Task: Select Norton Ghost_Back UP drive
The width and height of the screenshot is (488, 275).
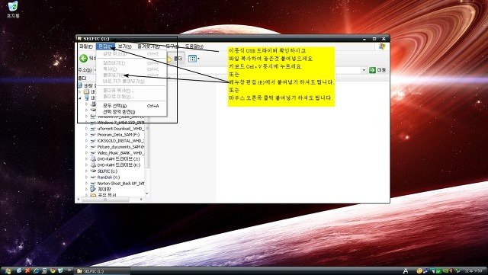Action: coord(120,184)
